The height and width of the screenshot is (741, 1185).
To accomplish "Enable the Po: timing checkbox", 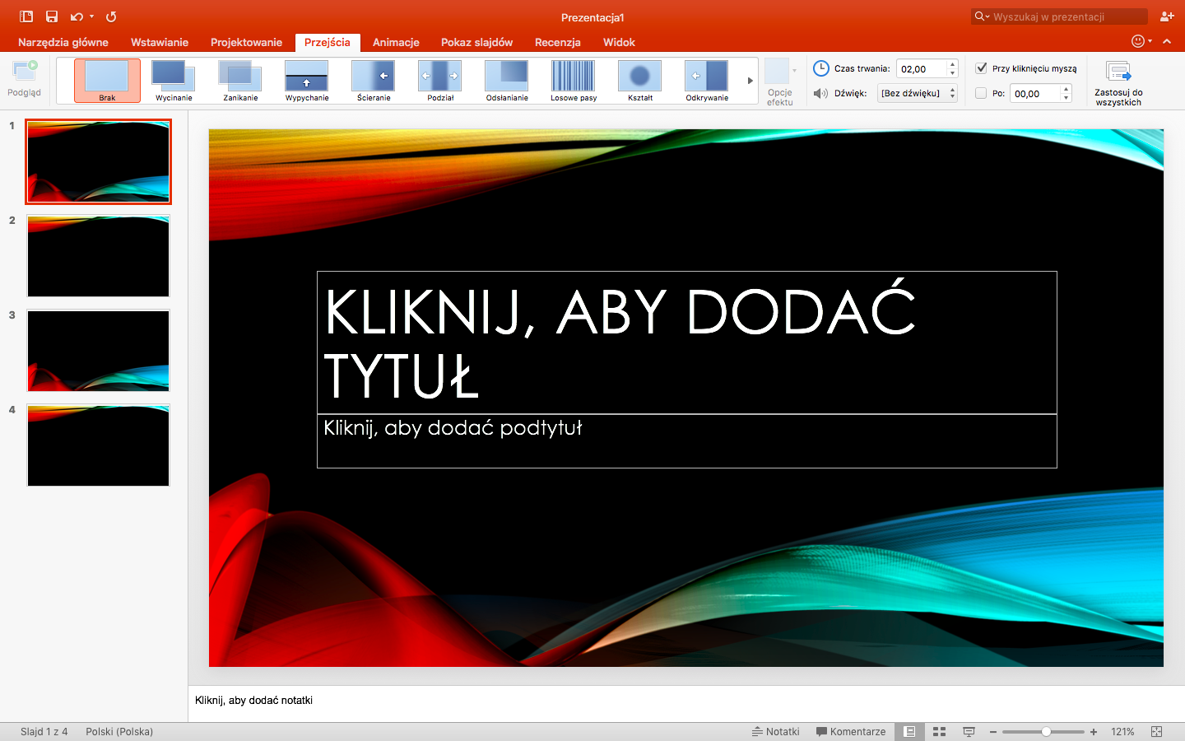I will pos(981,93).
